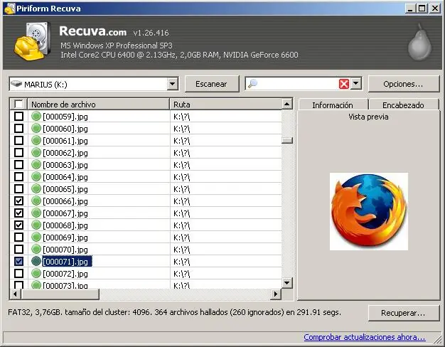Click green status dot of [000069].jpg

[x=36, y=237]
